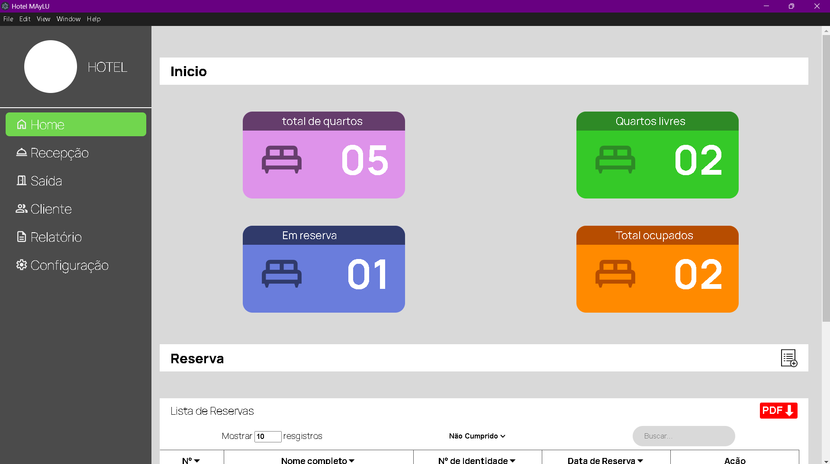
Task: Sort by Data de Reserva column
Action: click(x=640, y=461)
